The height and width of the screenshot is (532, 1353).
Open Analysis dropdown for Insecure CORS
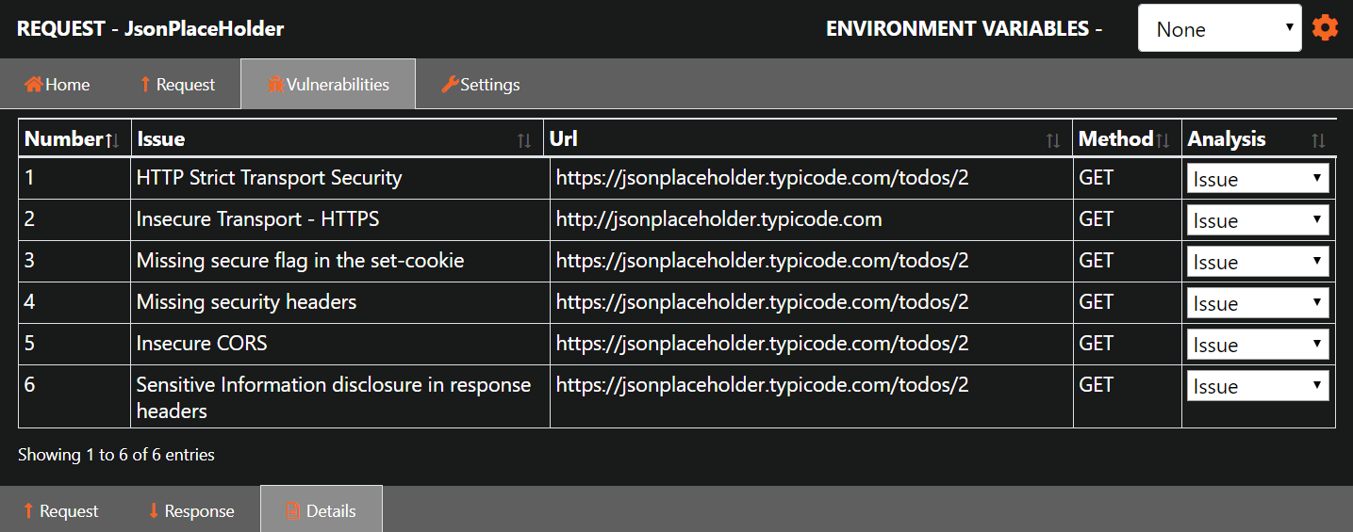1258,344
